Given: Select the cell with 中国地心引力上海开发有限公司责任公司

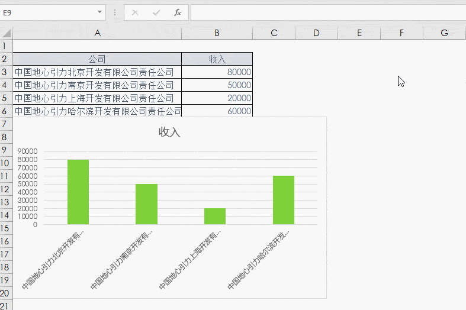Looking at the screenshot, I should pos(97,98).
